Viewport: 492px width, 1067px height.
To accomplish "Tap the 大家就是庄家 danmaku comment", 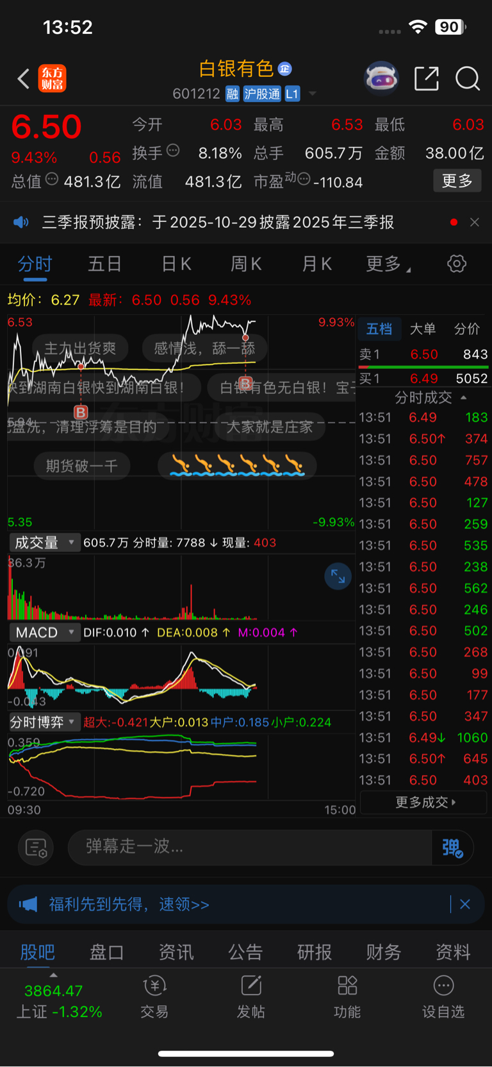I will click(x=269, y=427).
